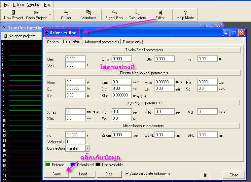Click the Vd input field

point(207,112)
